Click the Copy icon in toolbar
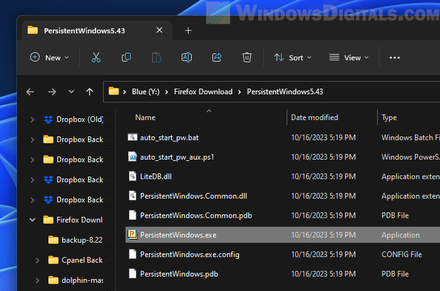This screenshot has height=291, width=440. point(126,57)
